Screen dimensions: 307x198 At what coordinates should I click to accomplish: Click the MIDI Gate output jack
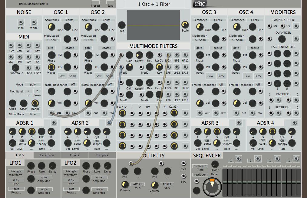[20, 45]
